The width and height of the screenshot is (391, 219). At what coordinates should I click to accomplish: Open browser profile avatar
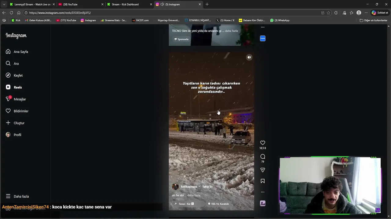pyautogui.click(x=359, y=13)
